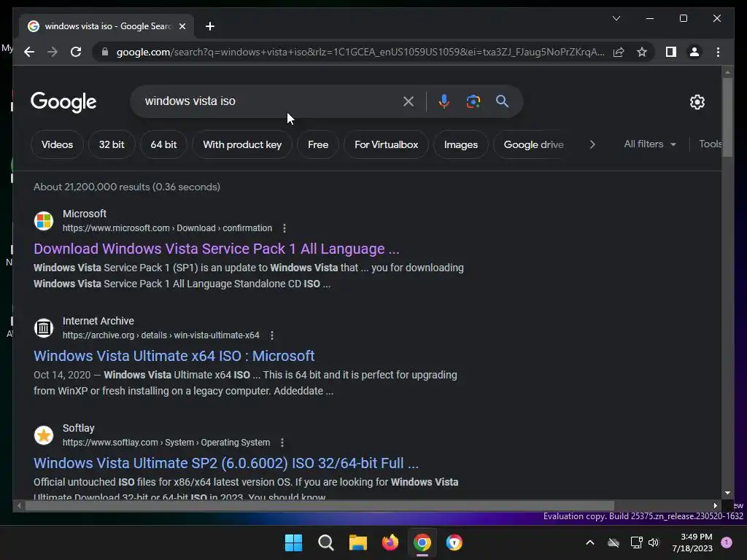This screenshot has height=560, width=747.
Task: Show hidden system tray icons
Action: [589, 542]
